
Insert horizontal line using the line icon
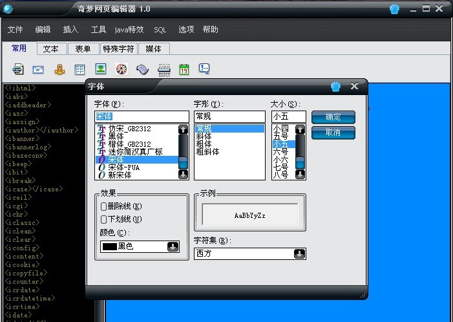pyautogui.click(x=164, y=70)
